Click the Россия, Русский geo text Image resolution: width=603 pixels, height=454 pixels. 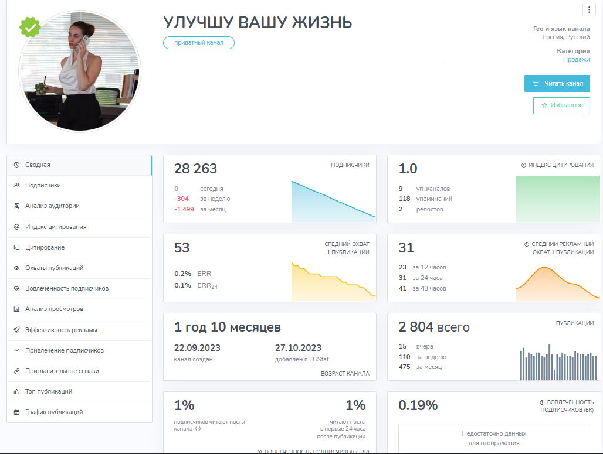565,37
